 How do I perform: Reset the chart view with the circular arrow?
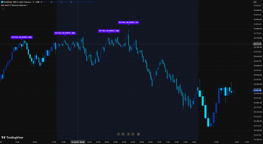[138, 134]
